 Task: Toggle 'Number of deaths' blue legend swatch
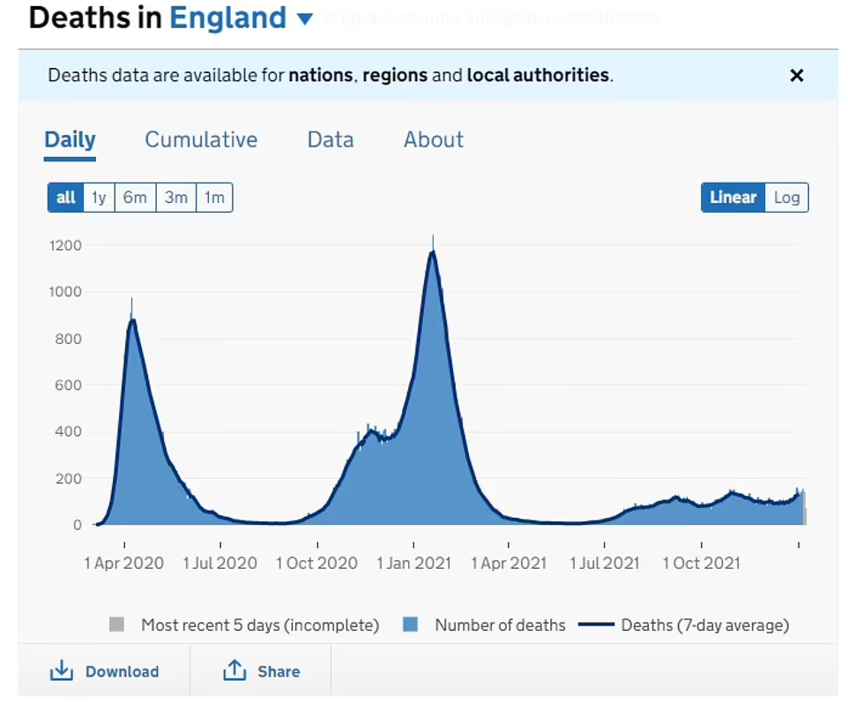click(411, 625)
